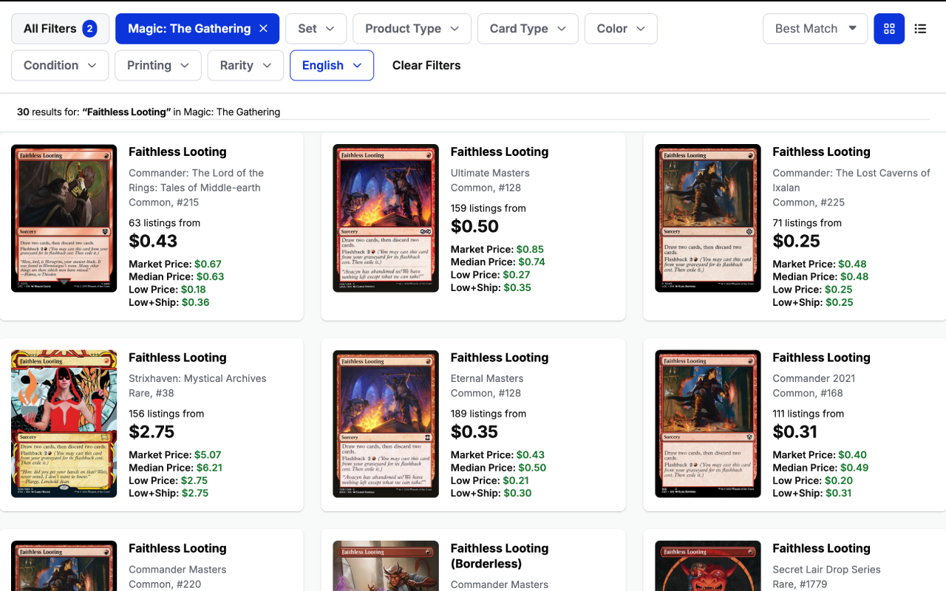Open the Color filter dropdown
946x591 pixels.
coord(621,29)
